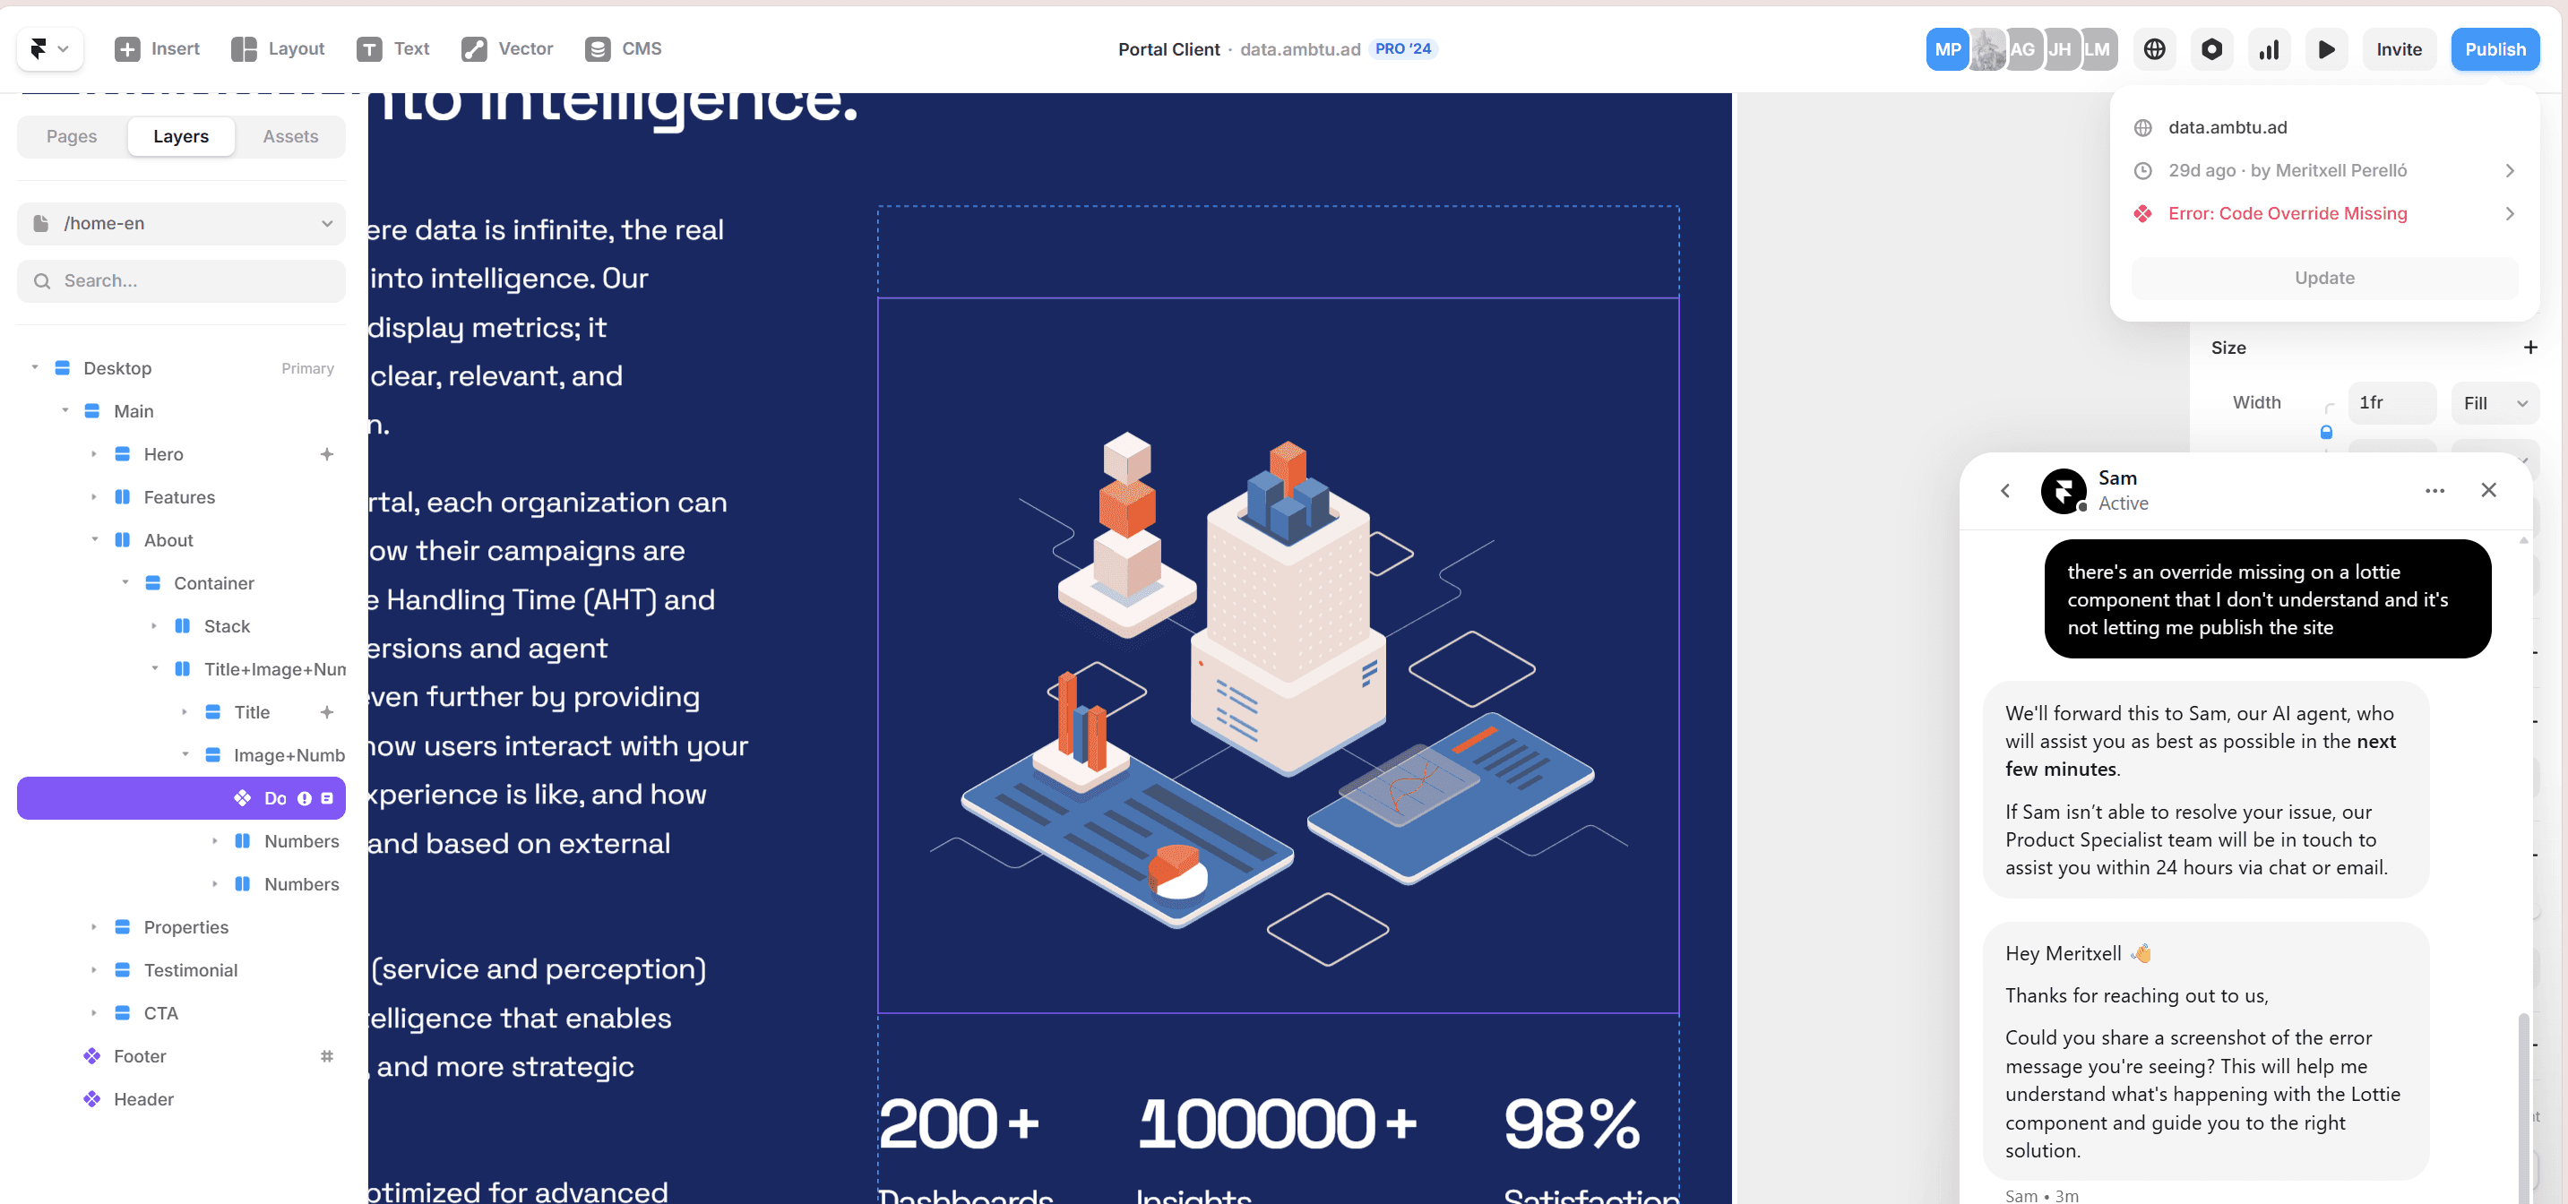Click the Play preview button
The image size is (2568, 1204).
[x=2326, y=49]
